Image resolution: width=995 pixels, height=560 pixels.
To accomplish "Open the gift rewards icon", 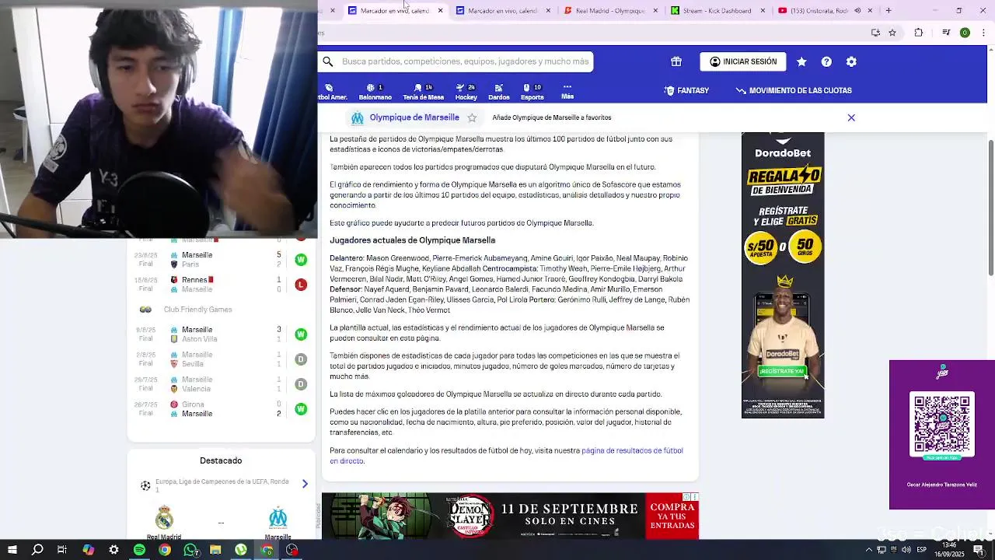I will click(x=676, y=61).
